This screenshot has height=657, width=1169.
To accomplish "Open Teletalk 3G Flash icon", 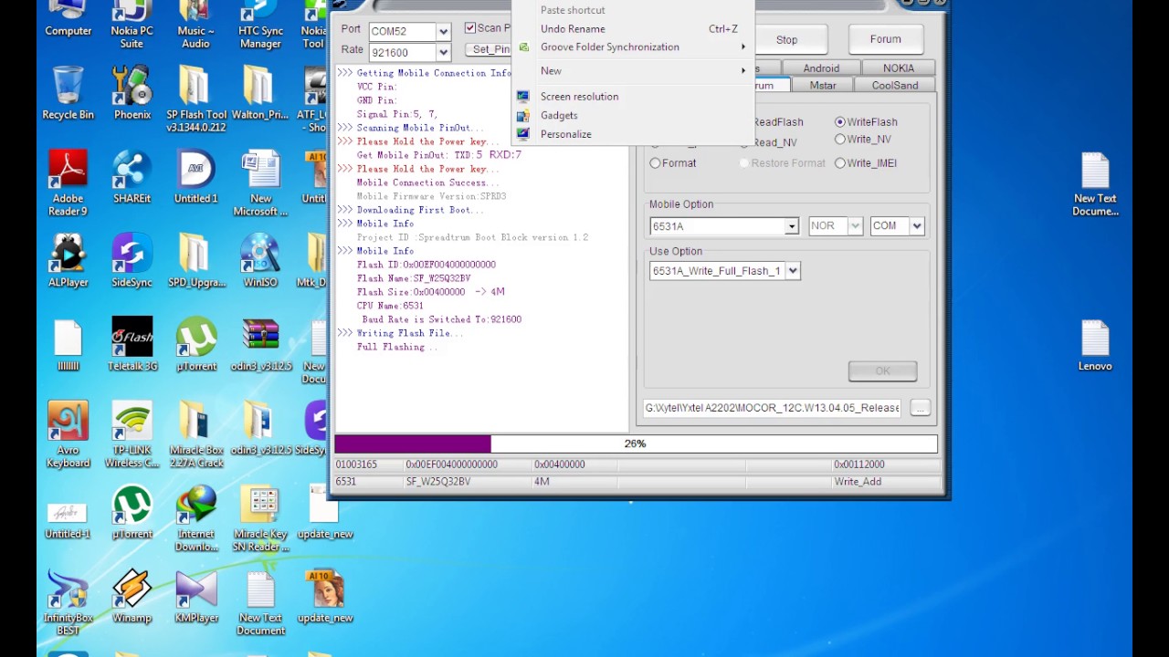I will (132, 346).
